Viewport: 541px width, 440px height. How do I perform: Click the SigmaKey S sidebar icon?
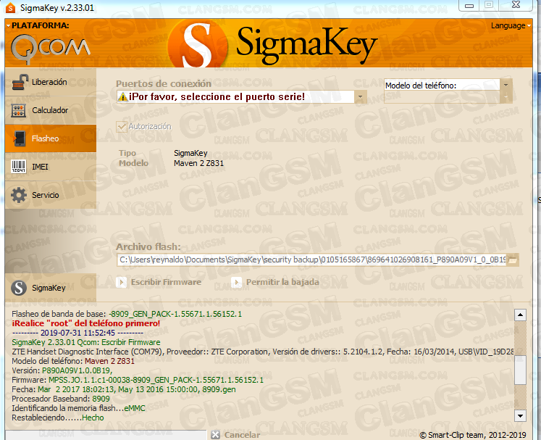point(19,288)
